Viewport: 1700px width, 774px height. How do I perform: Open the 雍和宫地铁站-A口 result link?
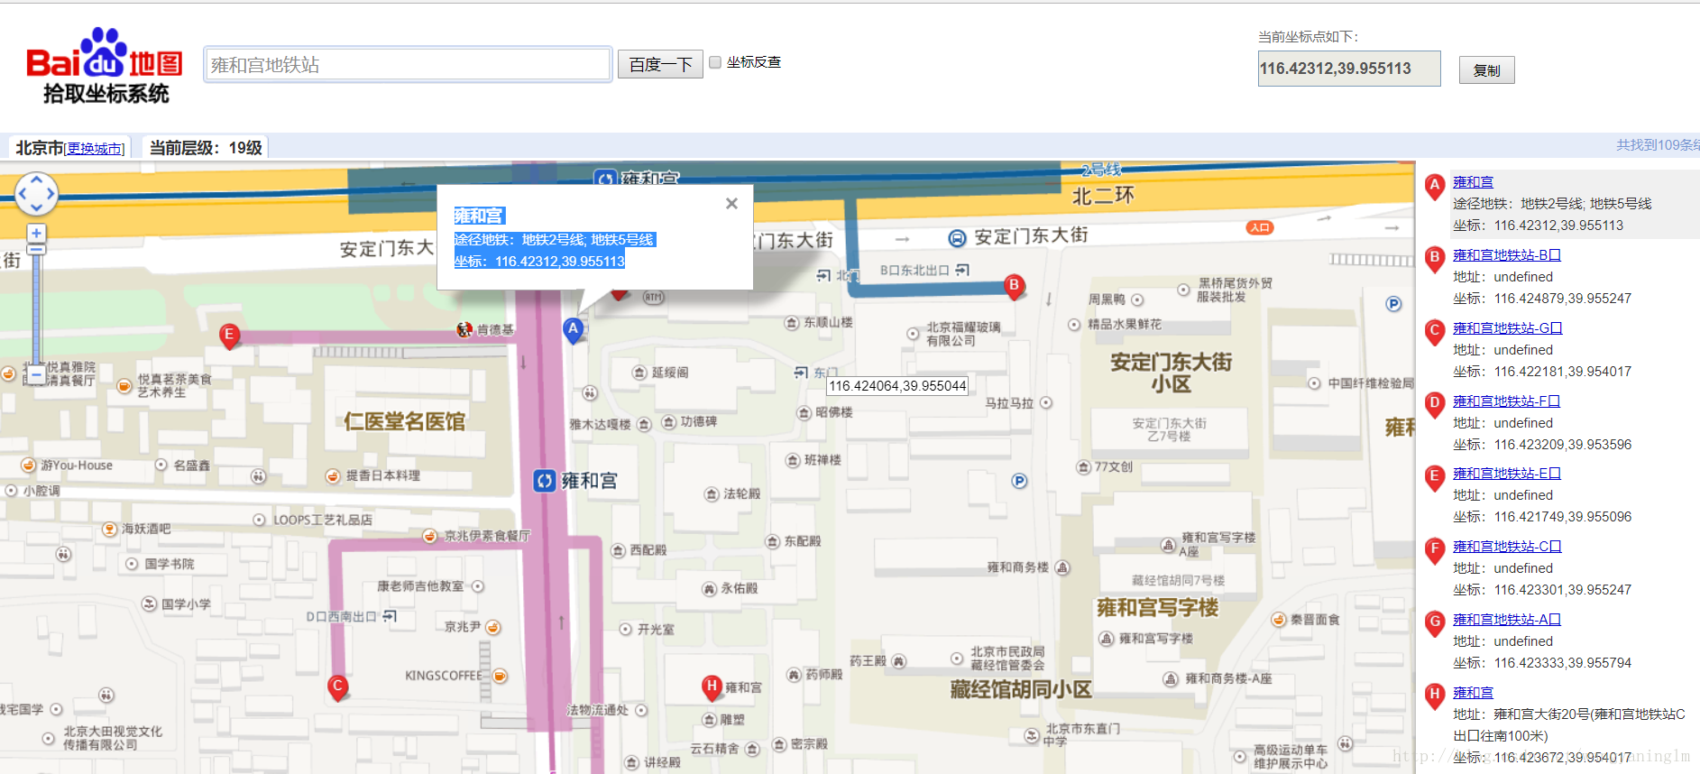[1506, 620]
